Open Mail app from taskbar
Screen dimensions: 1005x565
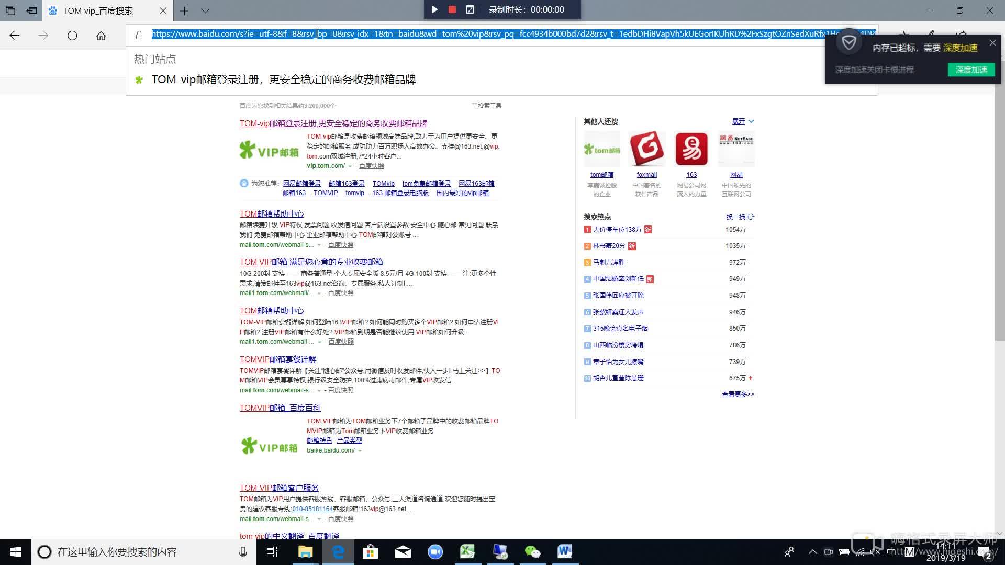coord(403,552)
